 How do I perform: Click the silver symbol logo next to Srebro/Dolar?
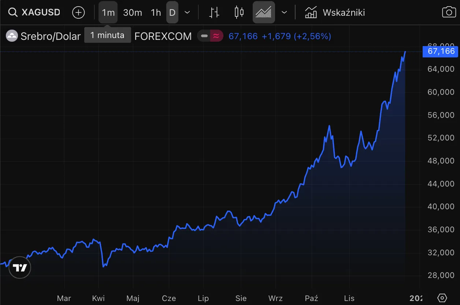tap(12, 36)
